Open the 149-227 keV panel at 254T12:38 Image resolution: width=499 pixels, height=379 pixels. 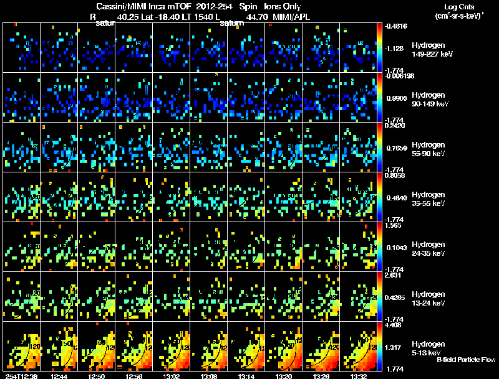(21, 48)
